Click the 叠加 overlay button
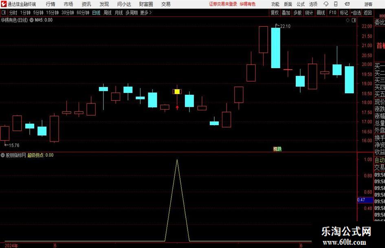 pos(286,13)
